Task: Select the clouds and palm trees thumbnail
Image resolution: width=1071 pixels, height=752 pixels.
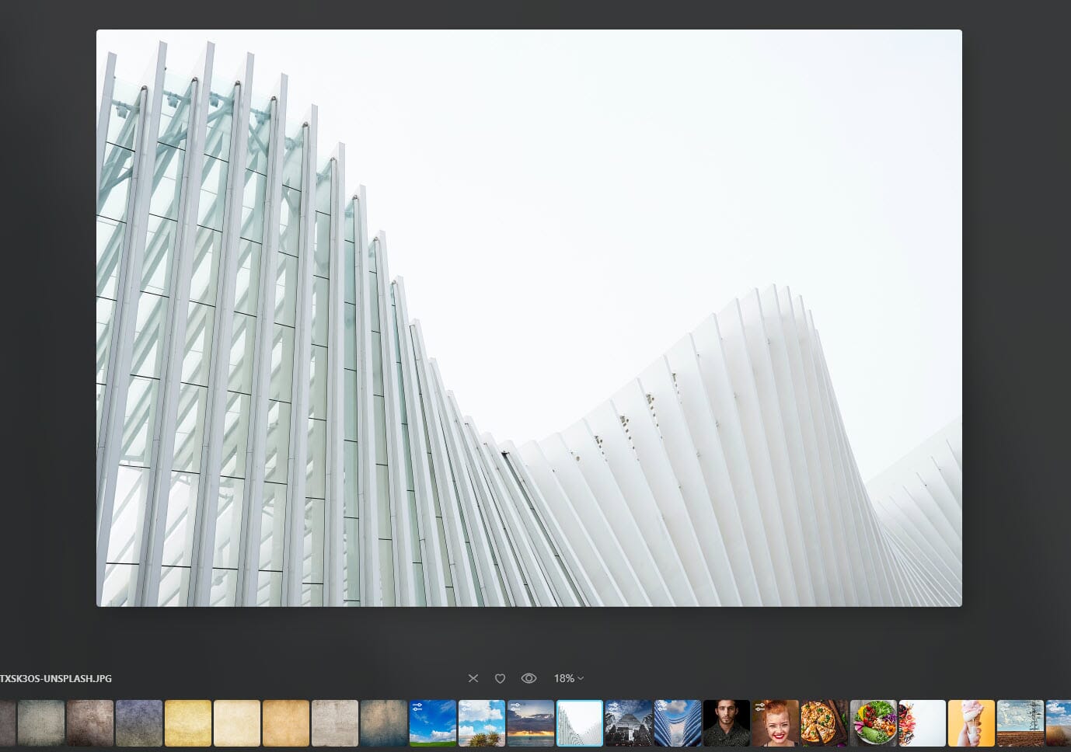Action: (x=482, y=723)
